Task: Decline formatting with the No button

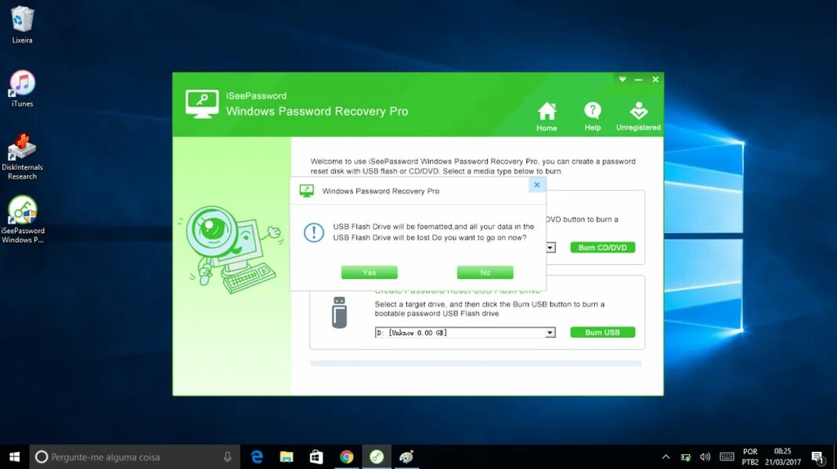Action: [x=485, y=272]
